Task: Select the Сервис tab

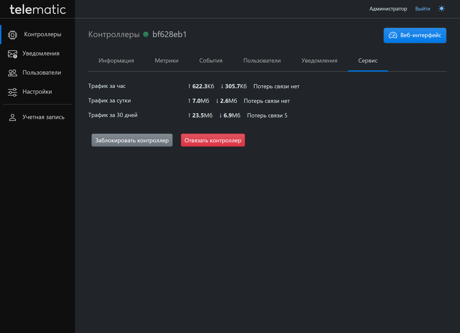Action: coord(368,61)
